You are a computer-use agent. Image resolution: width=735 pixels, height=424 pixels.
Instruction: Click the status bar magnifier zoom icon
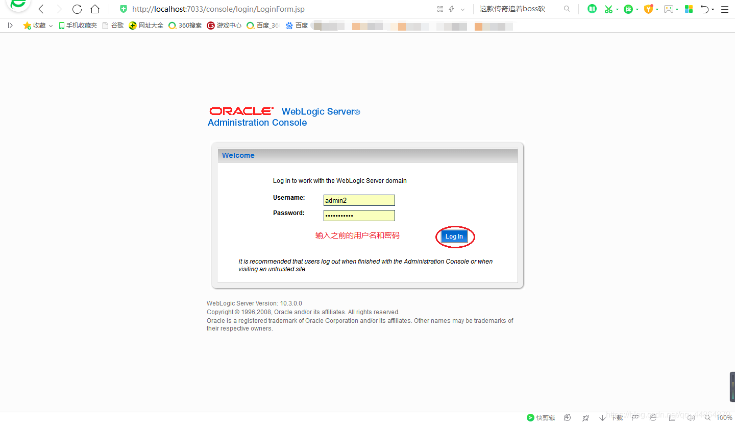click(x=707, y=418)
